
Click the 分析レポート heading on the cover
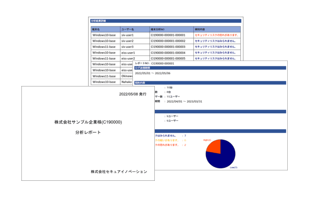[x=88, y=132]
